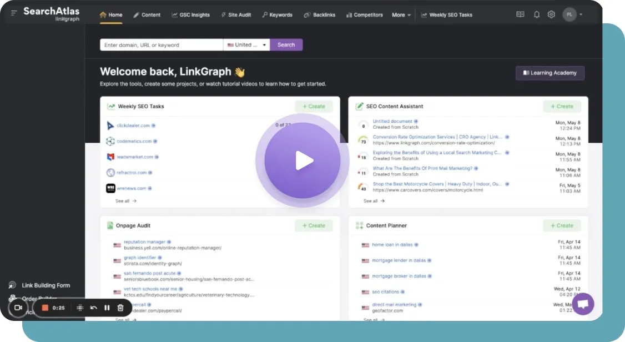Select the dotted grid icon in recorder bar
Screen dimensions: 625x342
tap(80, 308)
